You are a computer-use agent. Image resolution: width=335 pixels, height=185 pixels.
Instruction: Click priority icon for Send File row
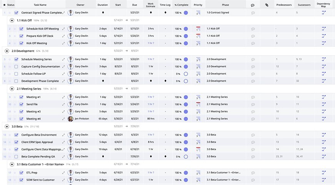click(198, 104)
